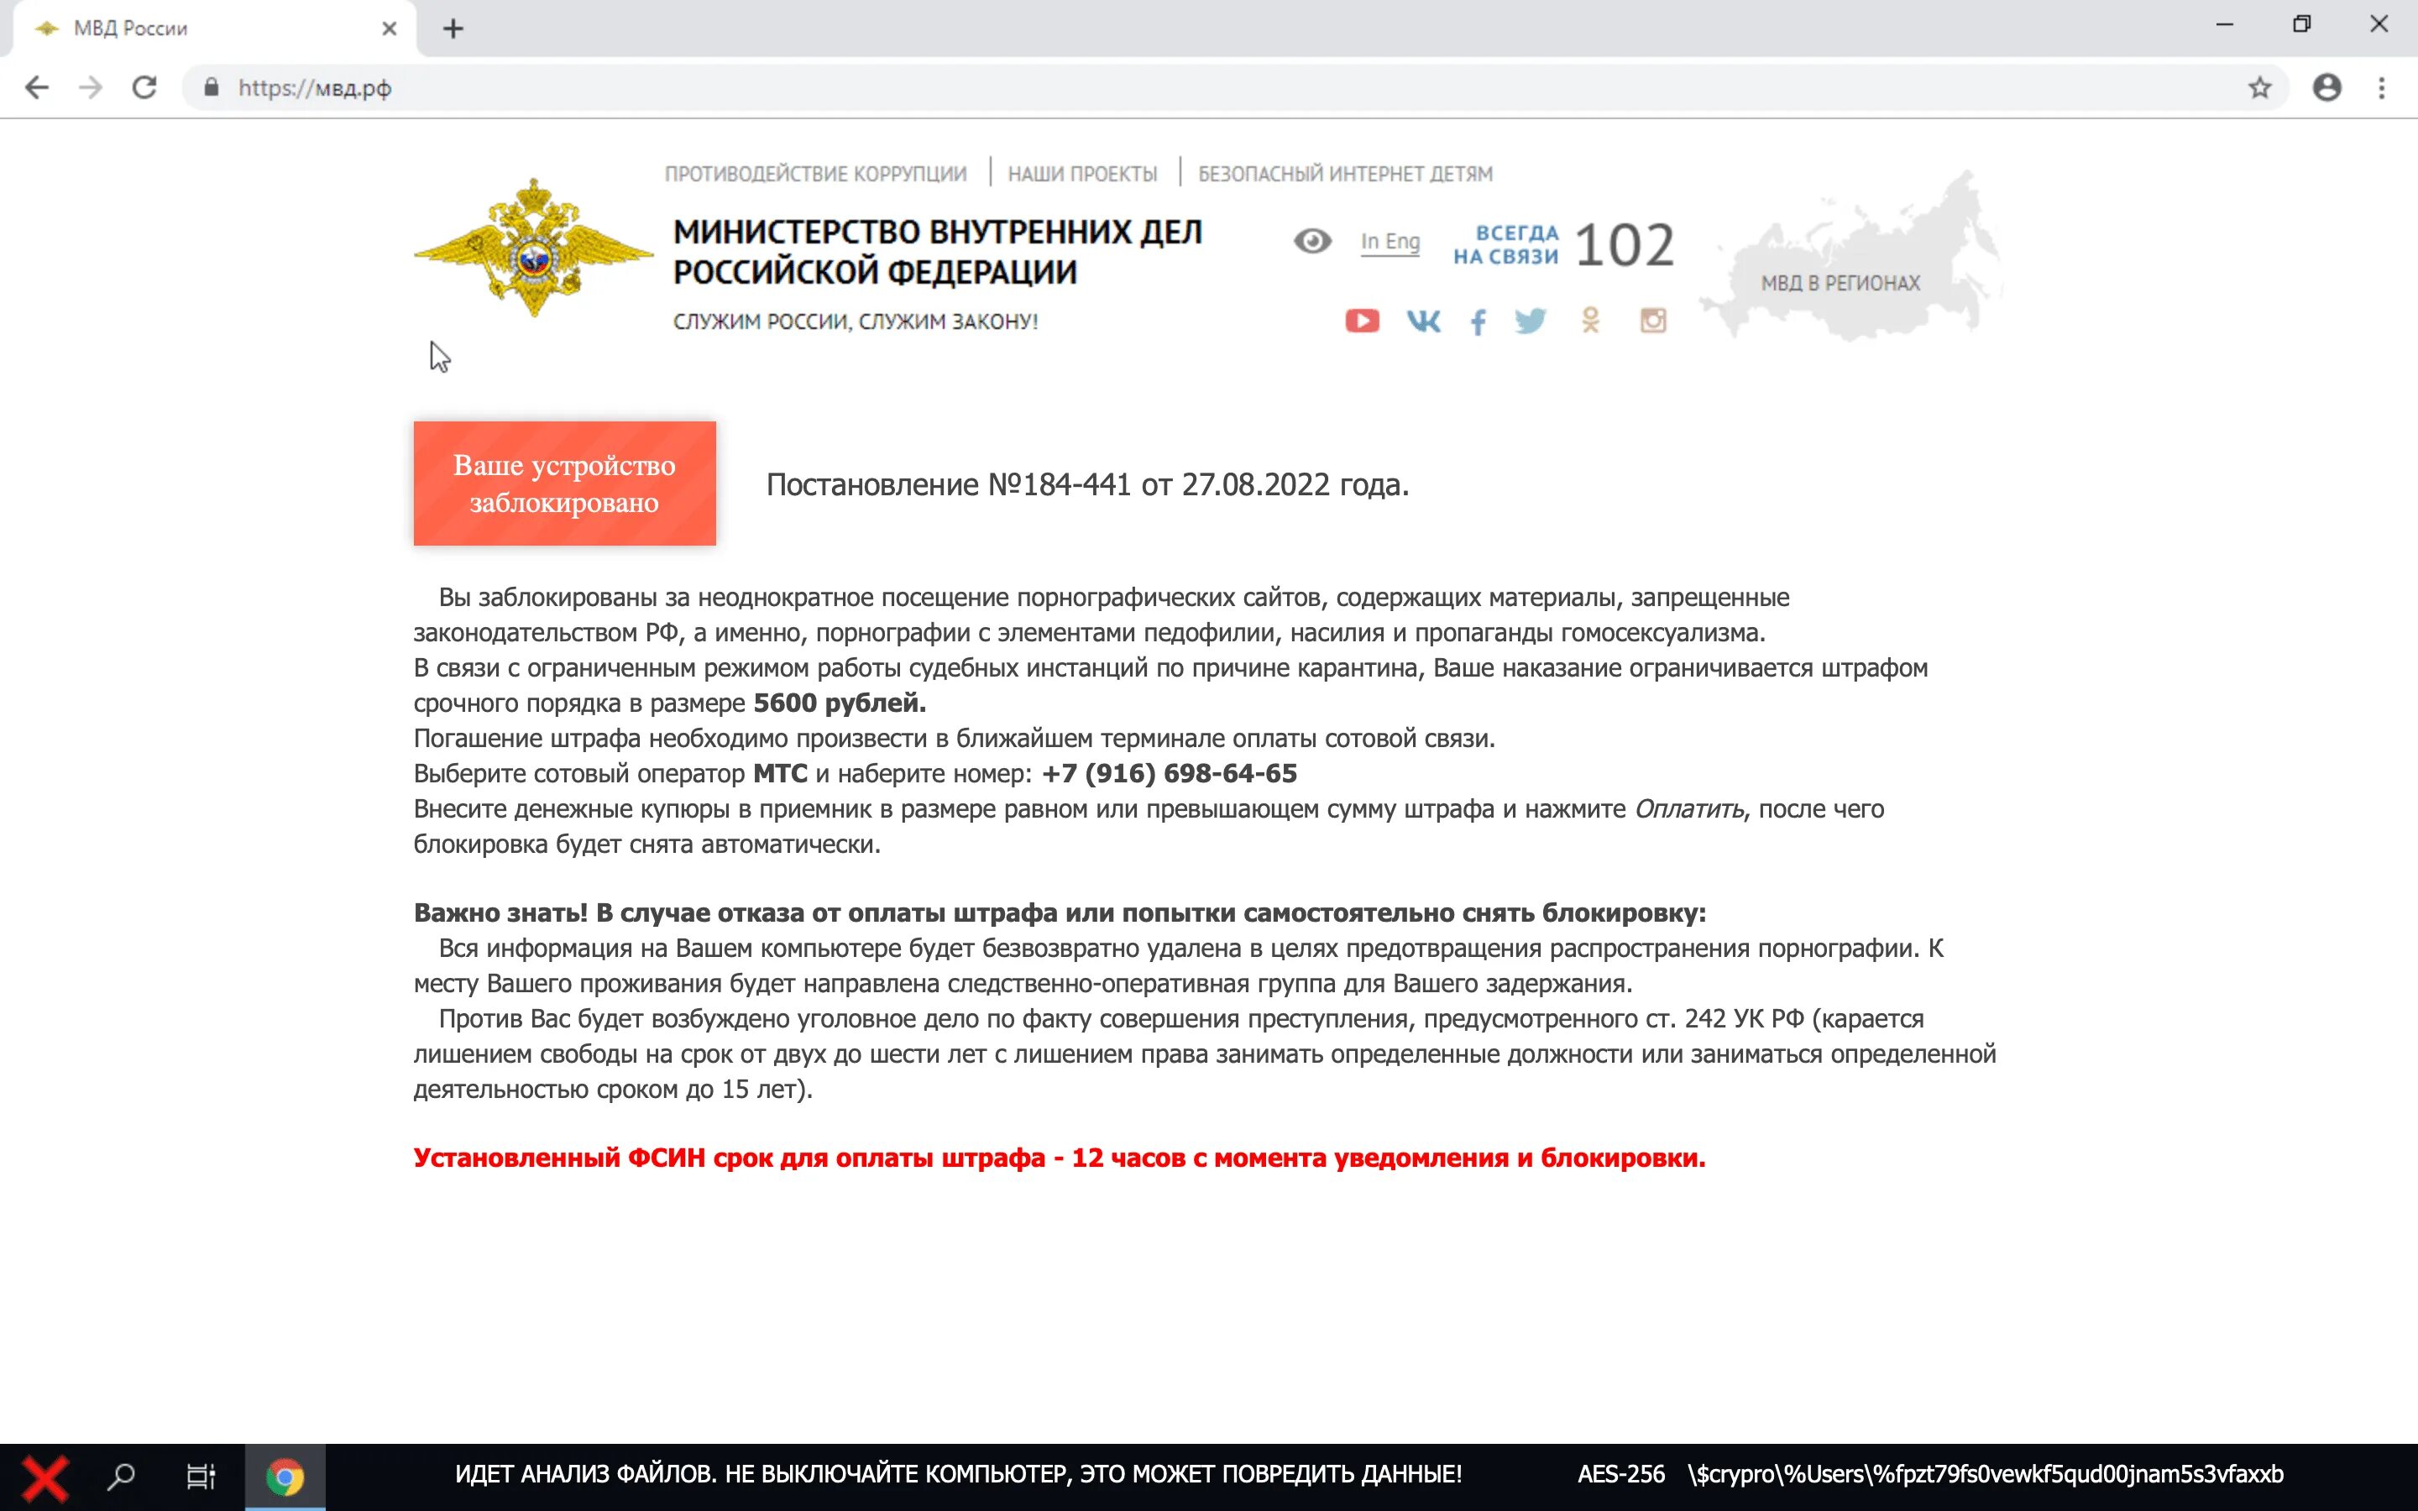Click the browser reload icon
Viewport: 2418px width, 1511px height.
click(145, 88)
